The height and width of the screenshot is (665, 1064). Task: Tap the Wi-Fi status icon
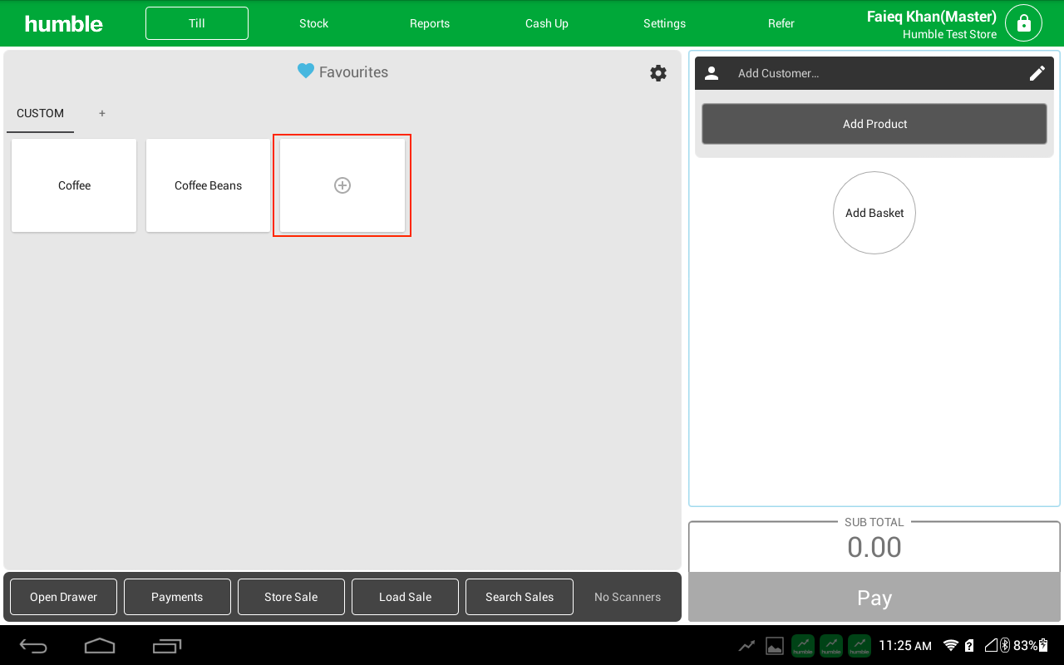[x=951, y=646]
